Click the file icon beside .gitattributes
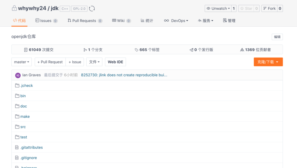The height and width of the screenshot is (168, 297). [x=17, y=147]
